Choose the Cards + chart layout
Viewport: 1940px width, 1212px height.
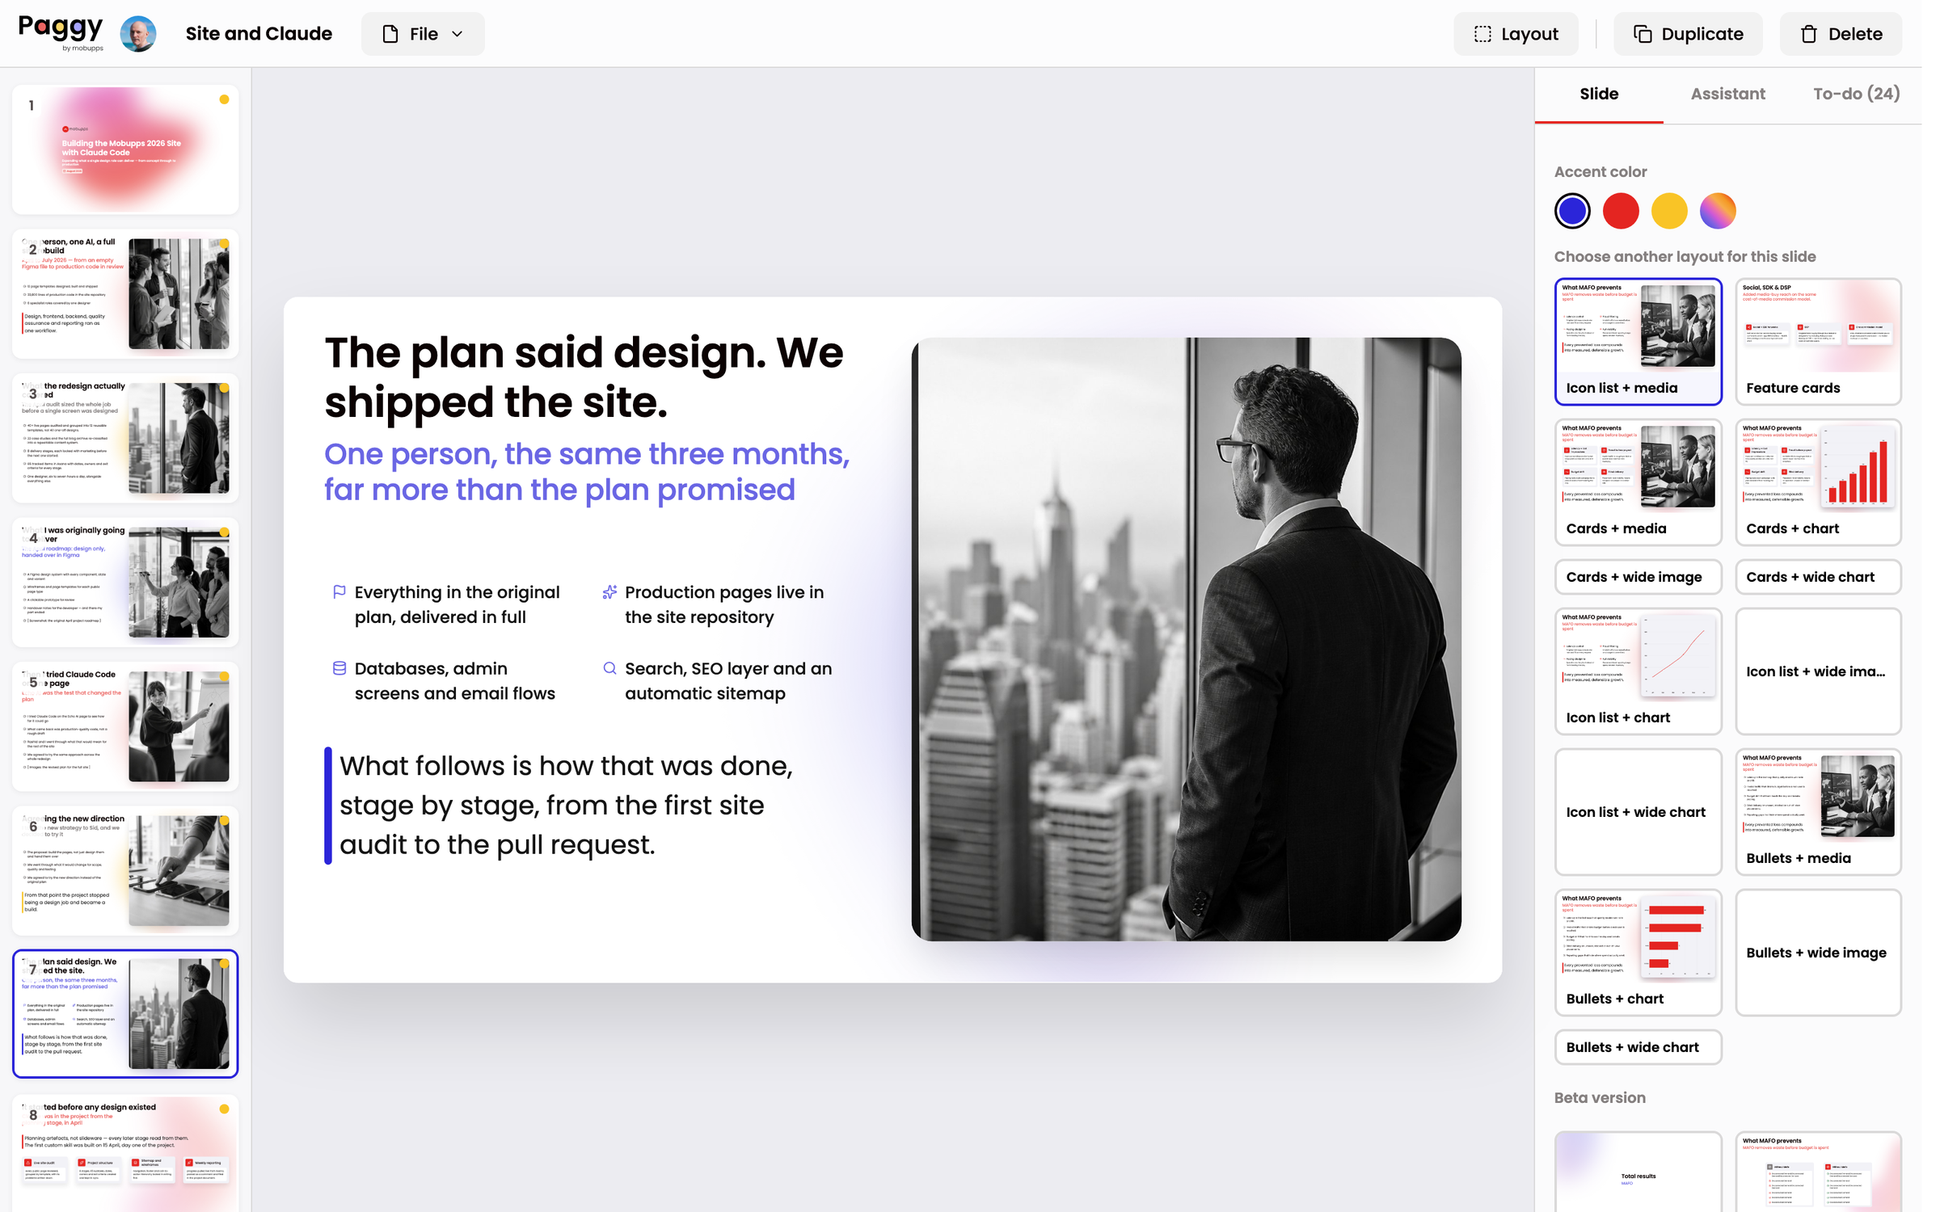(x=1818, y=482)
